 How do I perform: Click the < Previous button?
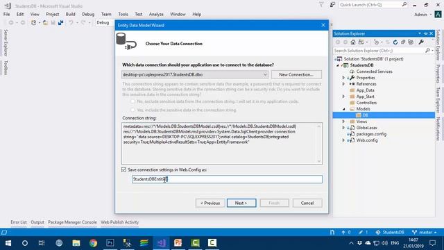point(210,203)
